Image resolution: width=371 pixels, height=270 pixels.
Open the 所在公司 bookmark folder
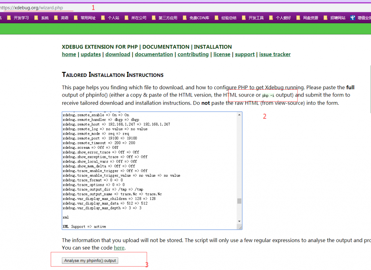136,18
